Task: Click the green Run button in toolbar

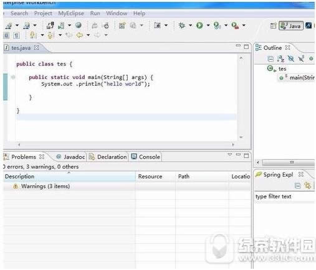Action: tap(199, 26)
